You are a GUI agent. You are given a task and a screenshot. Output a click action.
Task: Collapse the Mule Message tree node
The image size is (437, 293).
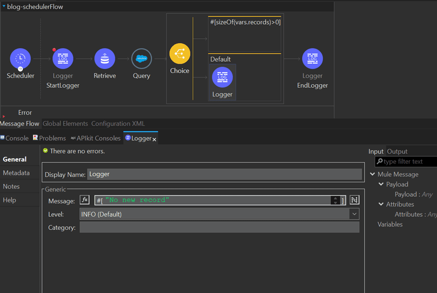tap(372, 174)
